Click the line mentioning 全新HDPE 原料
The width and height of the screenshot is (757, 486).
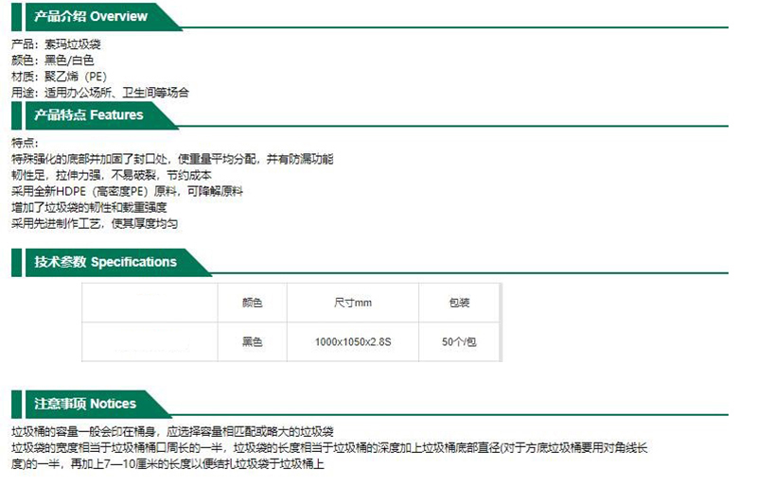point(127,191)
